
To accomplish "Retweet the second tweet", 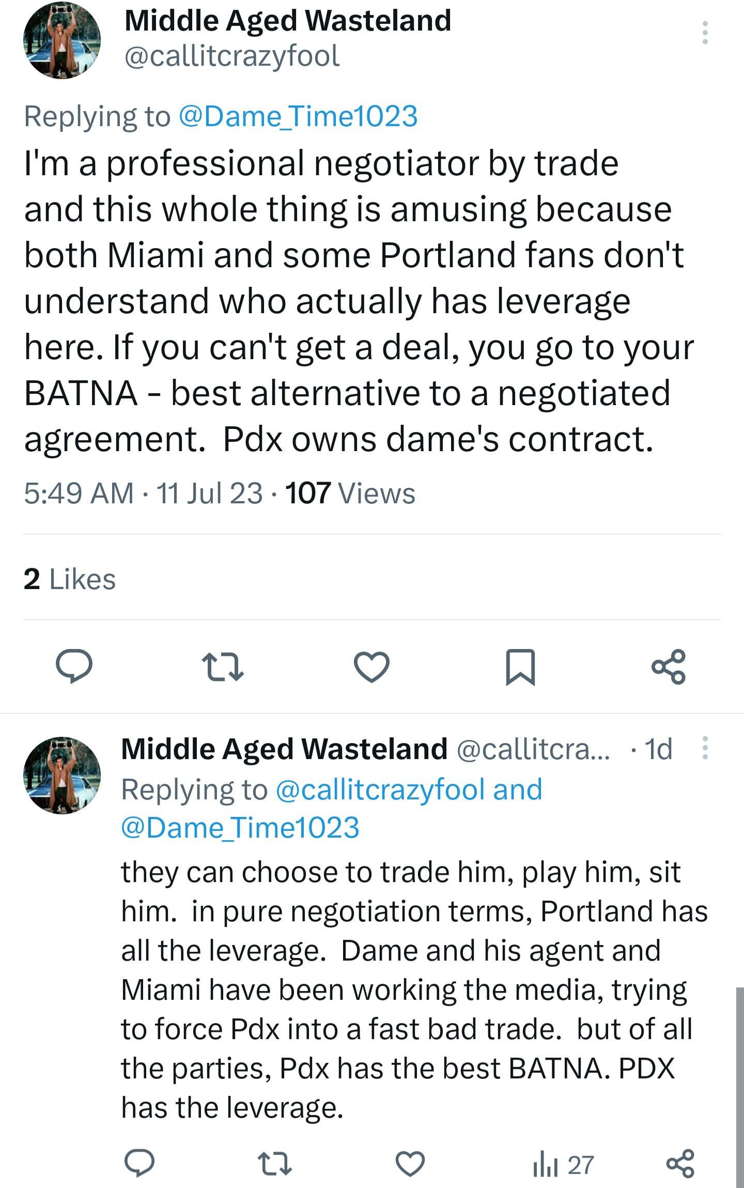I will click(x=275, y=1165).
